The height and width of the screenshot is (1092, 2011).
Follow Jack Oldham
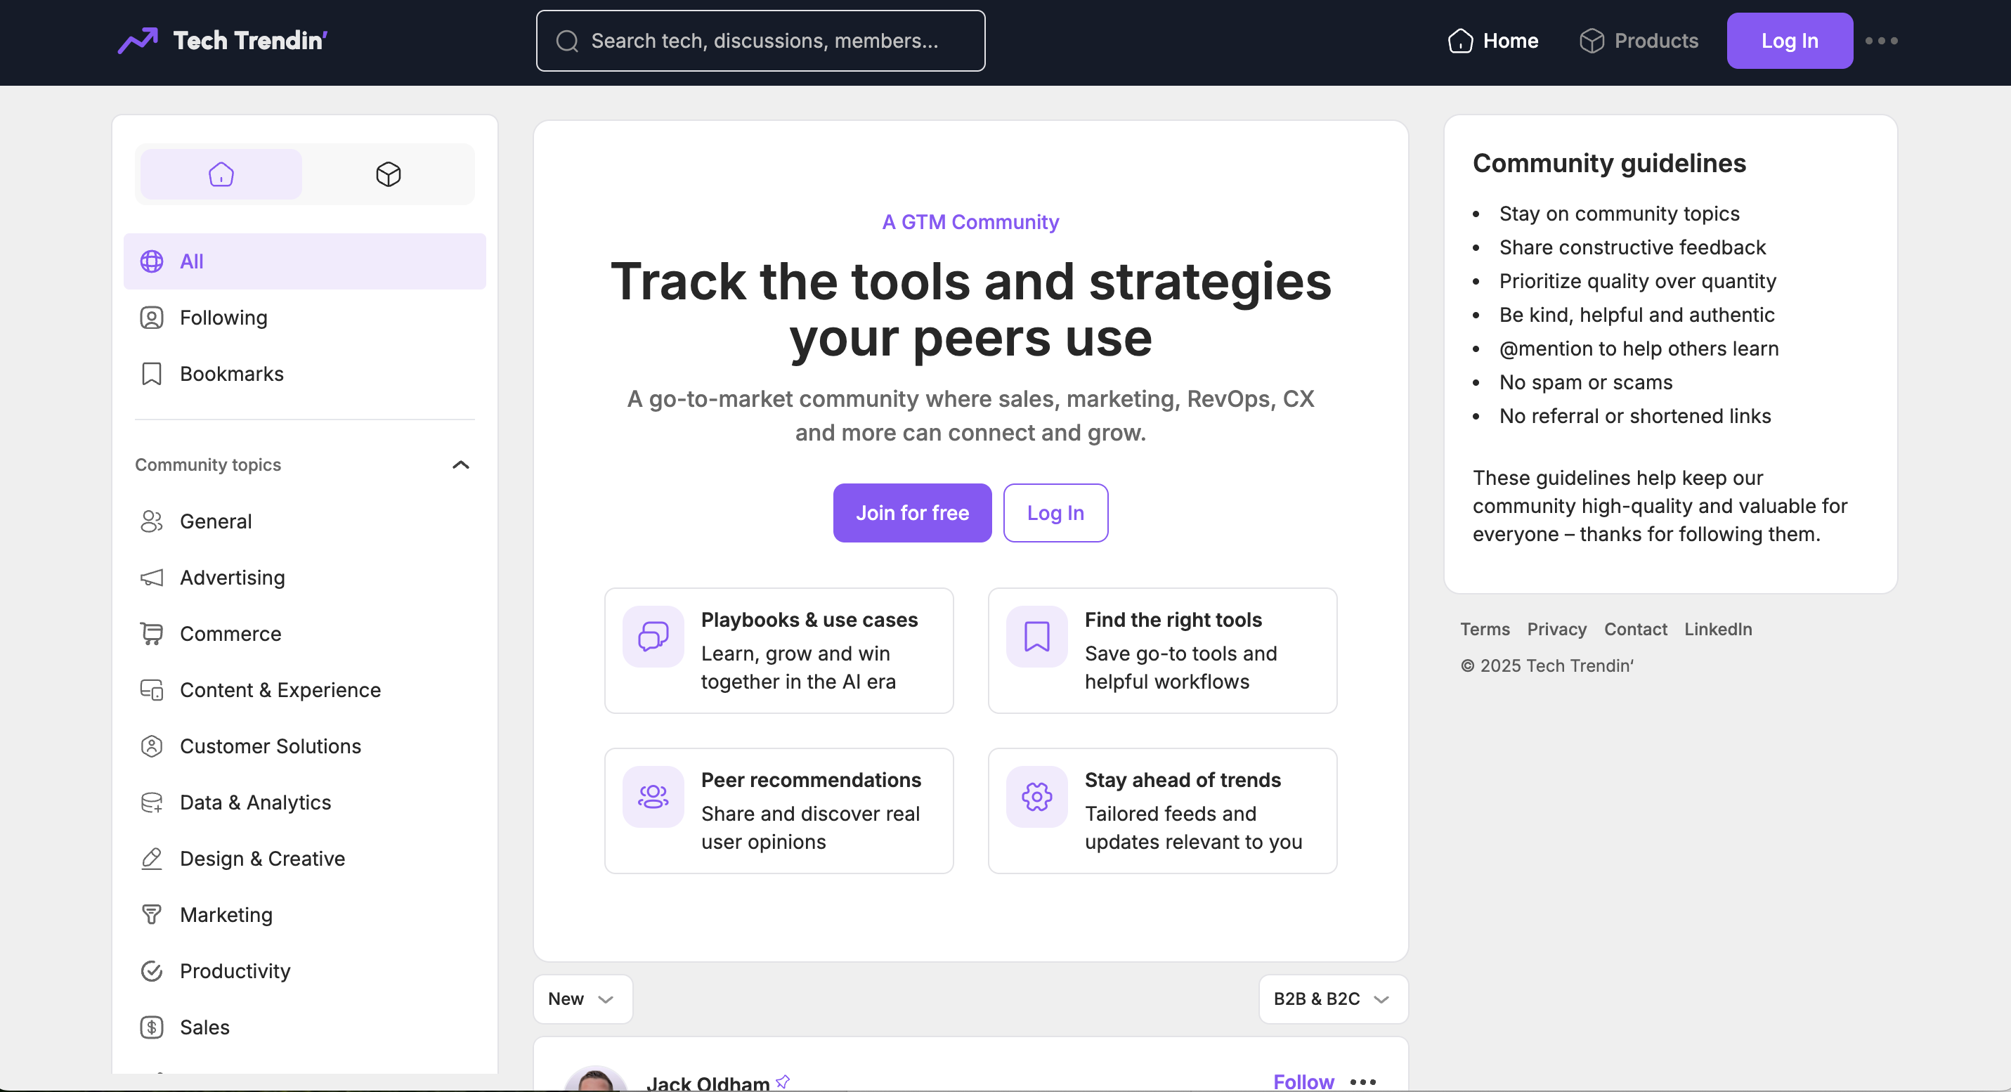[x=1303, y=1081]
